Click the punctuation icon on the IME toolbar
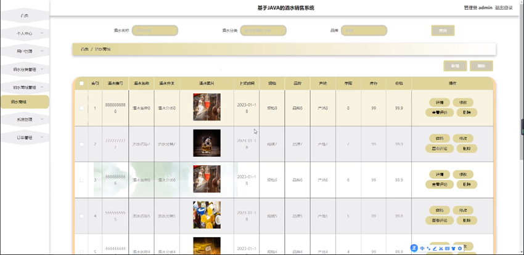 click(x=428, y=248)
